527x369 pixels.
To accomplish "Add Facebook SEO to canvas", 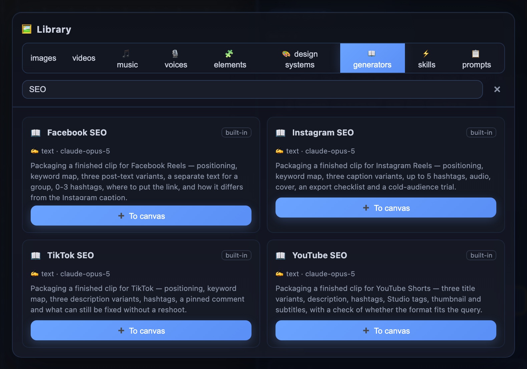I will coord(141,216).
